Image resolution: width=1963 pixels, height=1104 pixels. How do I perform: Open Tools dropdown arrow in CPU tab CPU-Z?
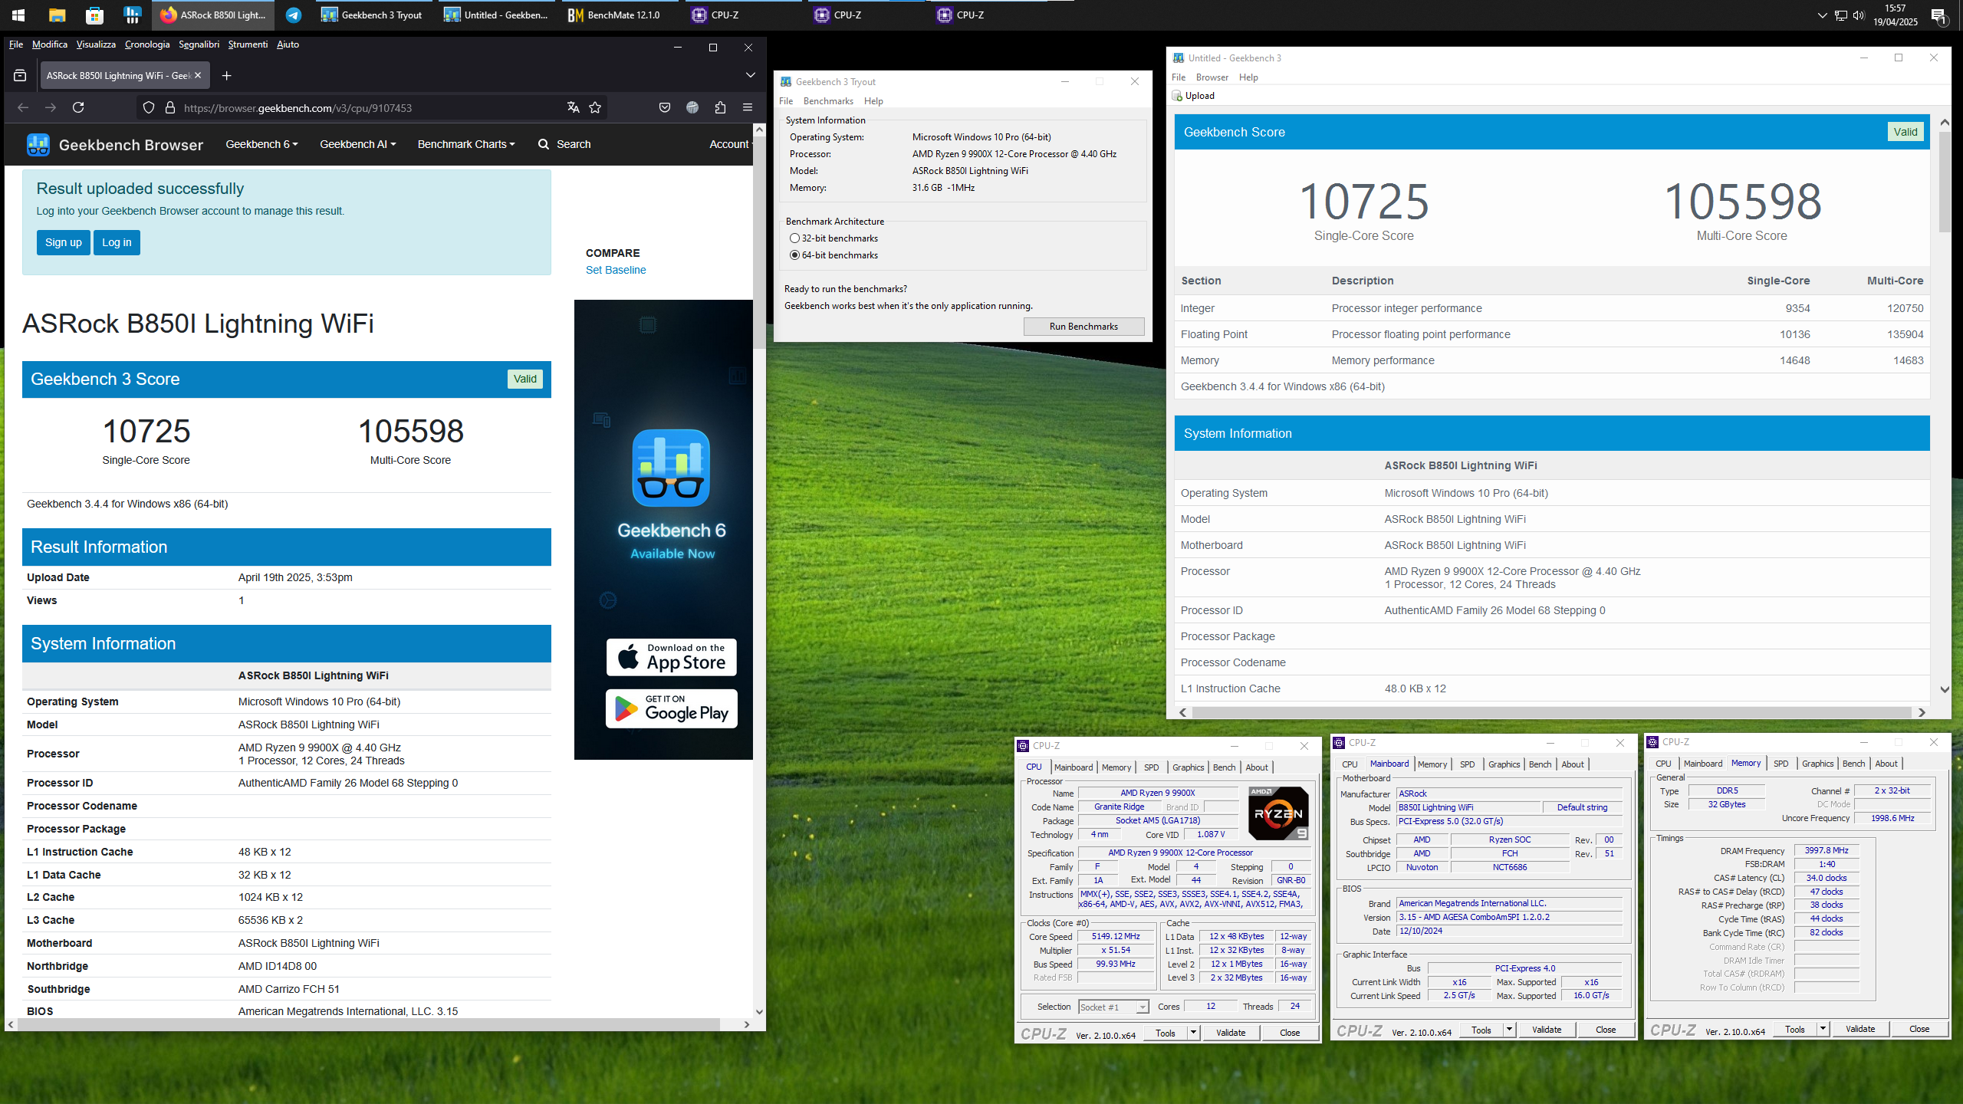(1193, 1033)
